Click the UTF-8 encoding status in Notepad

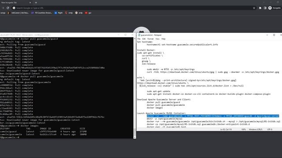pyautogui.click(x=270, y=129)
